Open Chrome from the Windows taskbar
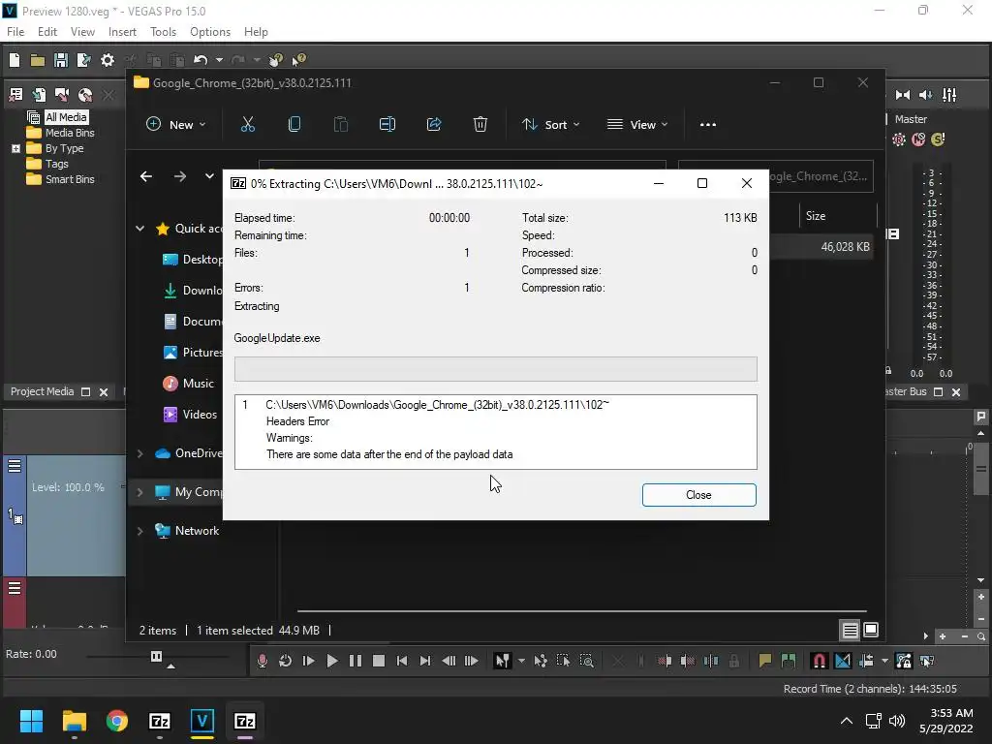 [117, 721]
